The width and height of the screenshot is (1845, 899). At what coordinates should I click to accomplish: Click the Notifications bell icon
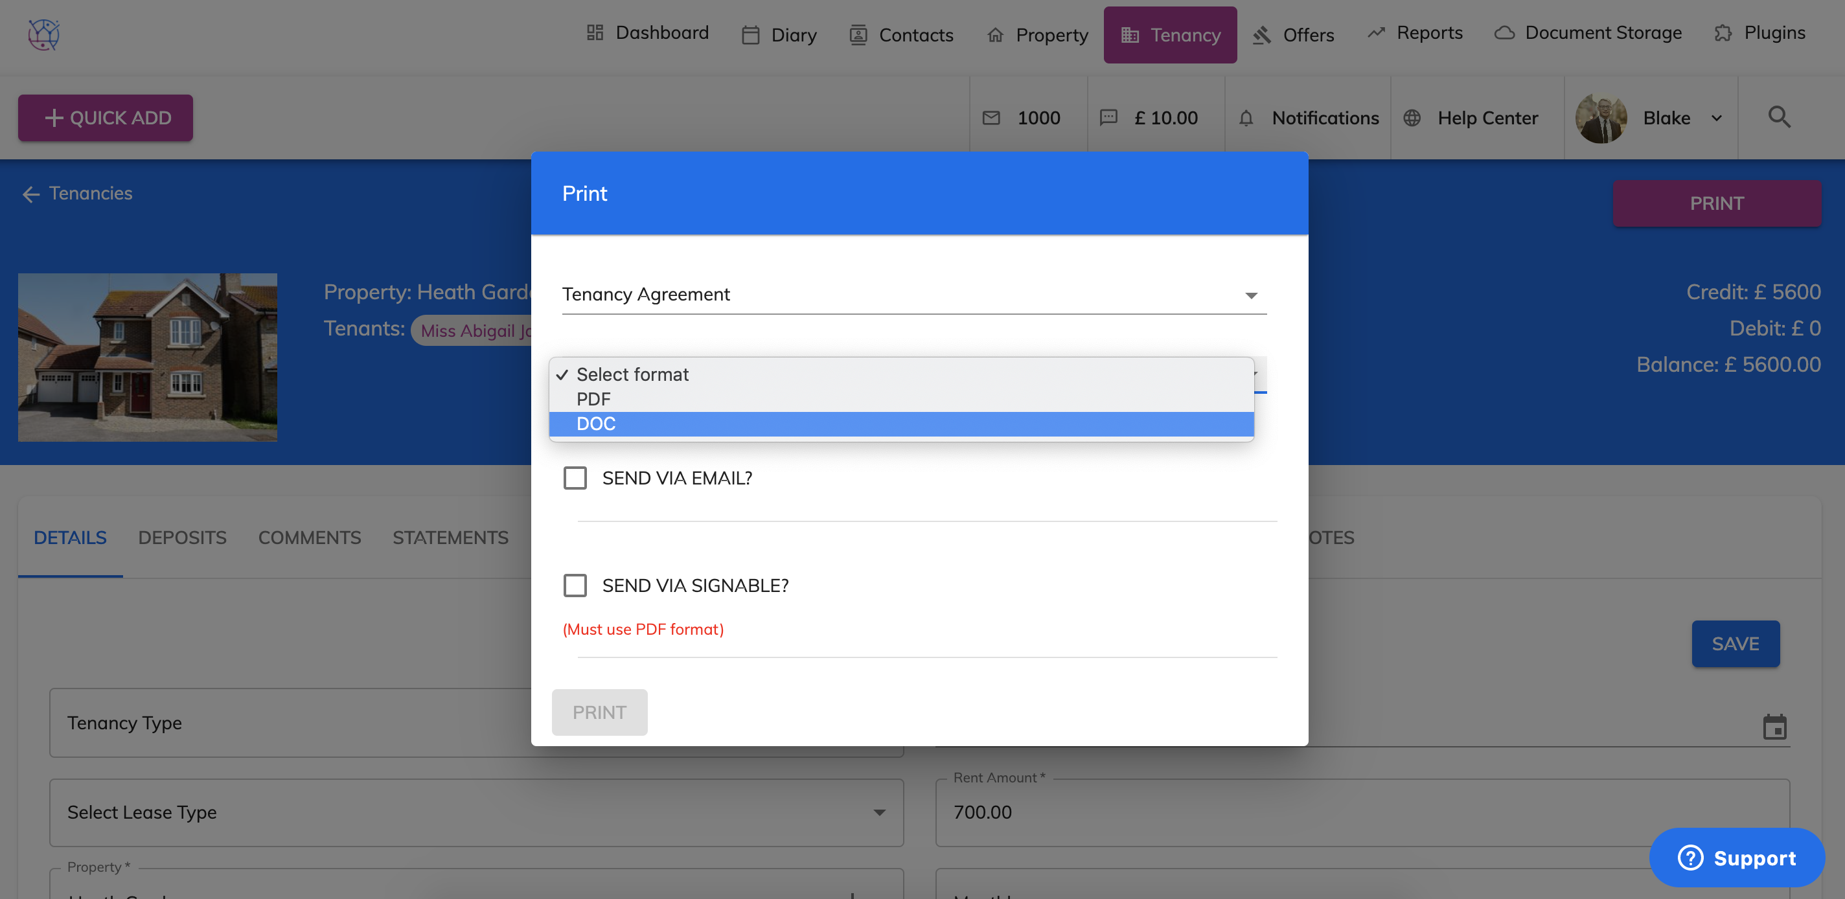[1246, 118]
